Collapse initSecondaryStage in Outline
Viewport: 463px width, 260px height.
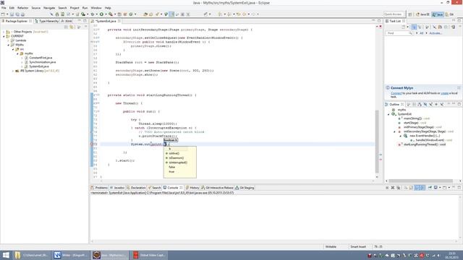tap(394, 131)
